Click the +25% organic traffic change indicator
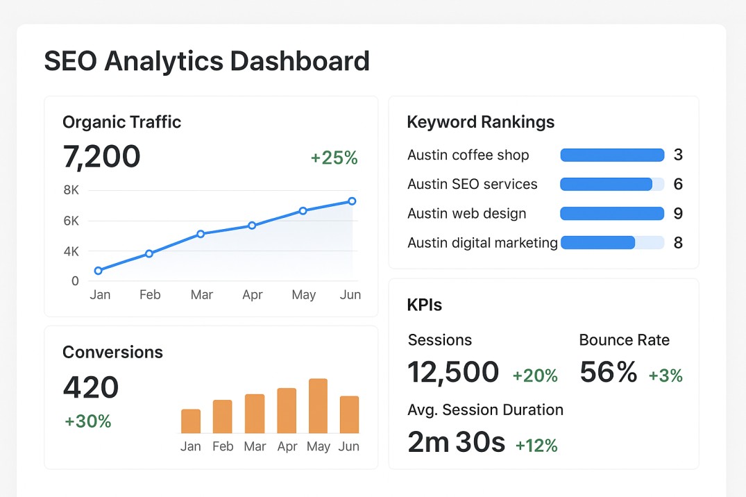The image size is (746, 497). 334,158
